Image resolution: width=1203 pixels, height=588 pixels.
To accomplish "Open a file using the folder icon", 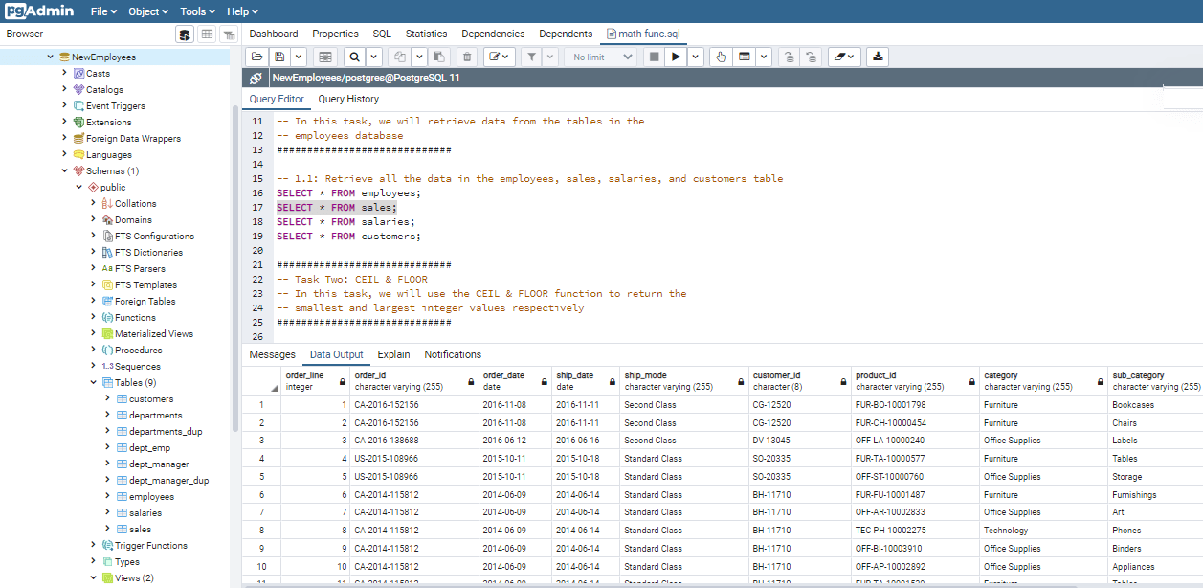I will point(258,56).
